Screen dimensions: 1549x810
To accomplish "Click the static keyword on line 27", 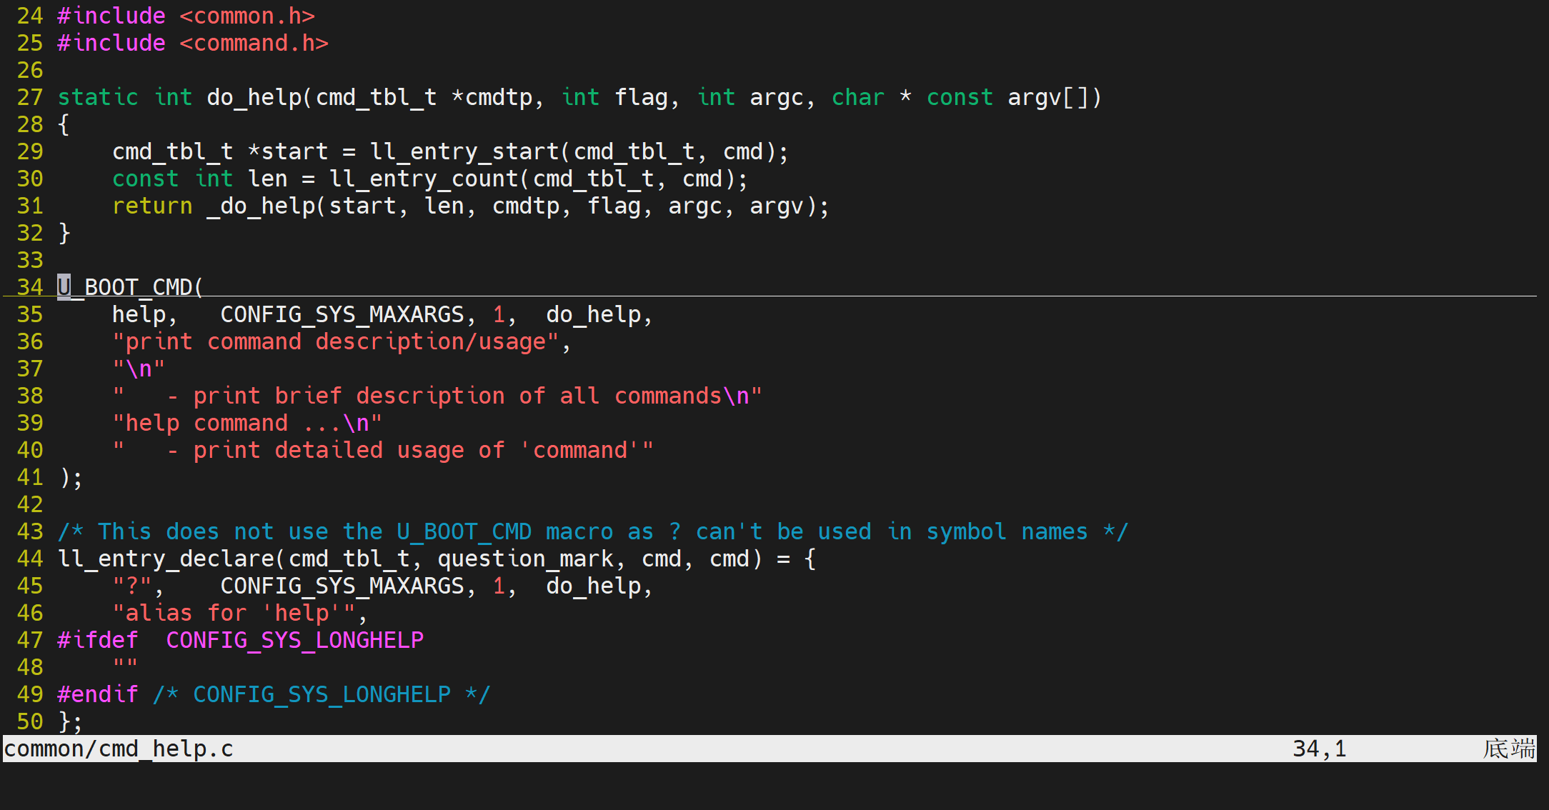I will coord(97,97).
